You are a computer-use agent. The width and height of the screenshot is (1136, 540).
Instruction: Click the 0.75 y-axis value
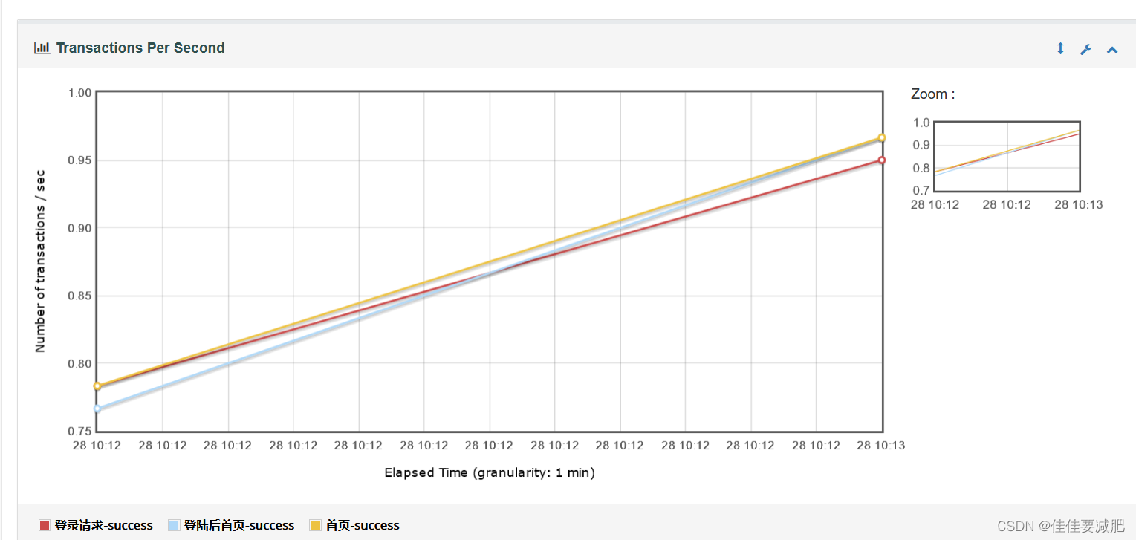click(x=79, y=432)
